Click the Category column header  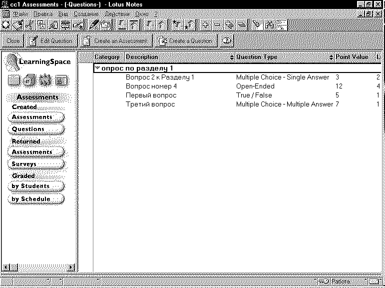click(107, 57)
